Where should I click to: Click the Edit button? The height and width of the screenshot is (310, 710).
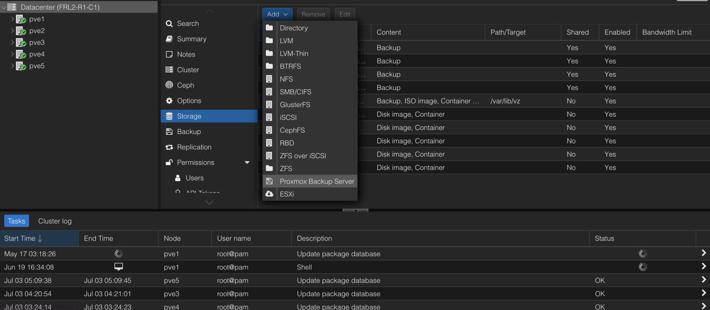coord(345,14)
